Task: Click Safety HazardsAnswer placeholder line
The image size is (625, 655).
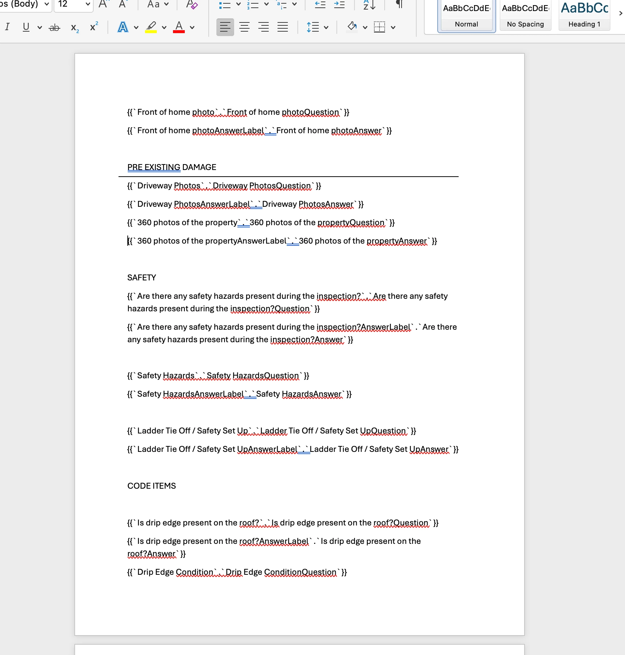Action: click(x=240, y=394)
